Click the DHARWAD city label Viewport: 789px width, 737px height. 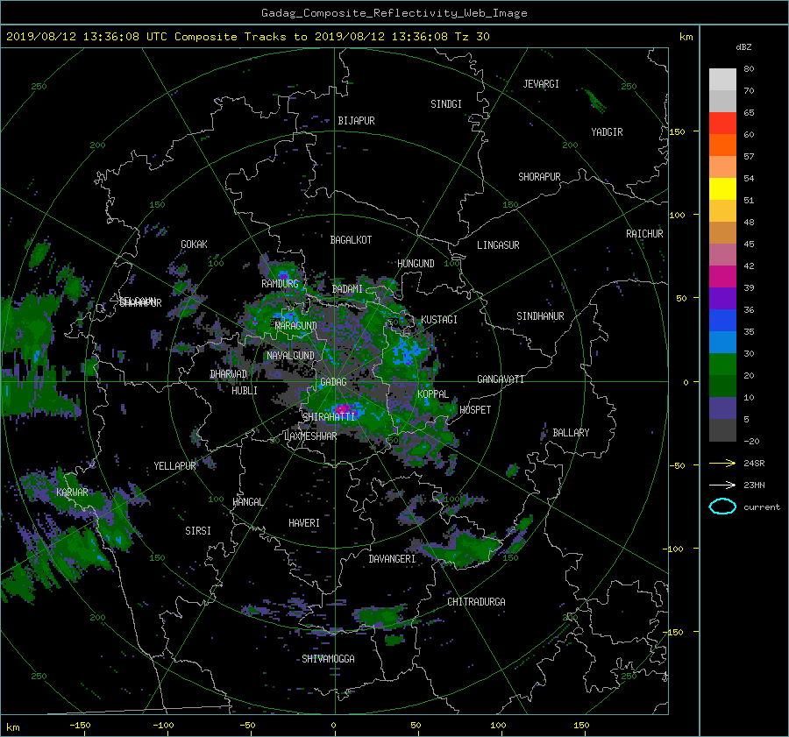click(x=229, y=374)
